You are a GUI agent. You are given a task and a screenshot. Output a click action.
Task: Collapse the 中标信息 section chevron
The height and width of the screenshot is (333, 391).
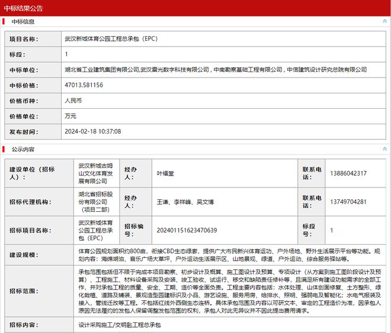pos(384,21)
